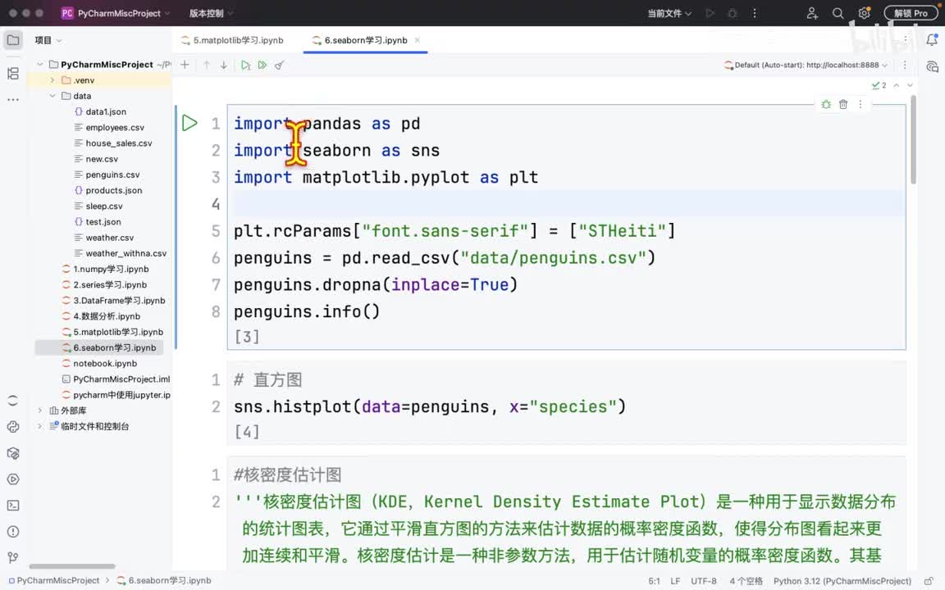
Task: Click Python 3.12 interpreter in status bar
Action: [842, 581]
